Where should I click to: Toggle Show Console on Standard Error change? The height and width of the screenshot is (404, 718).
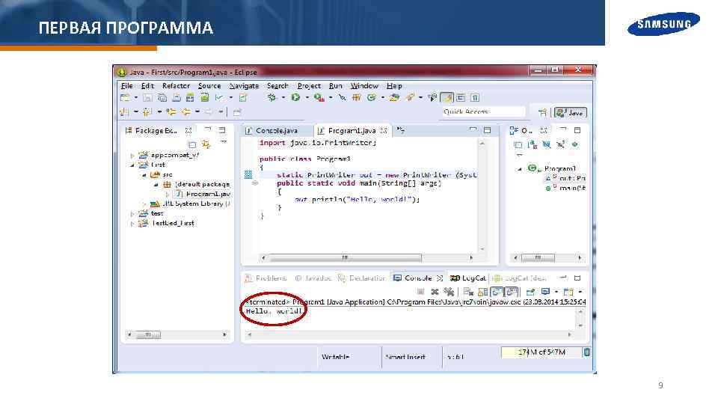(511, 292)
